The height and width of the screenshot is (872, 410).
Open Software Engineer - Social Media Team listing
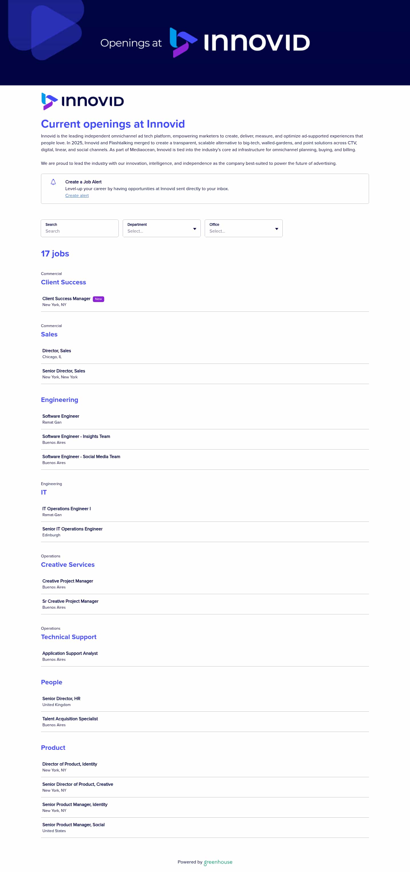205,460
